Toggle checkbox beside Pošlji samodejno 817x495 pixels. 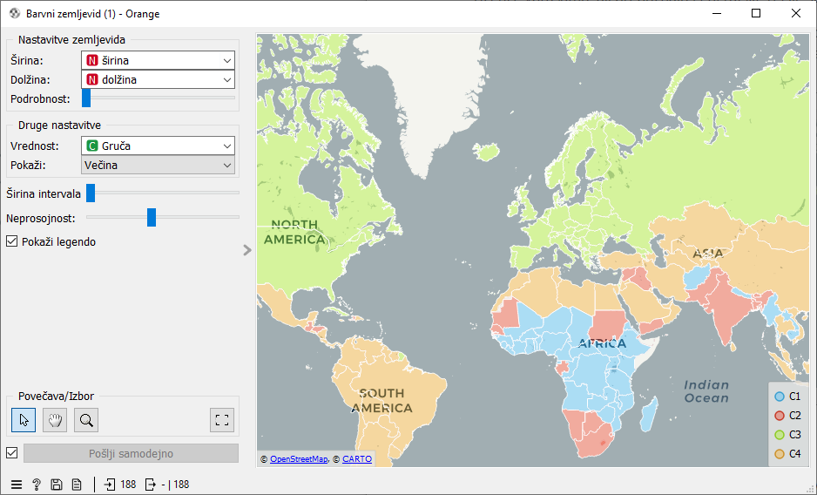pyautogui.click(x=12, y=453)
